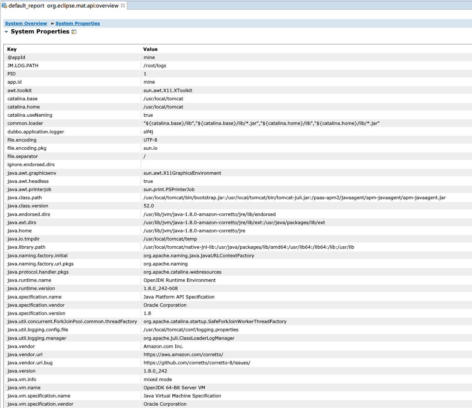Screen dimensions: 472x408
Task: Click the OpenJDK Runtime Environment value
Action: coord(180,280)
